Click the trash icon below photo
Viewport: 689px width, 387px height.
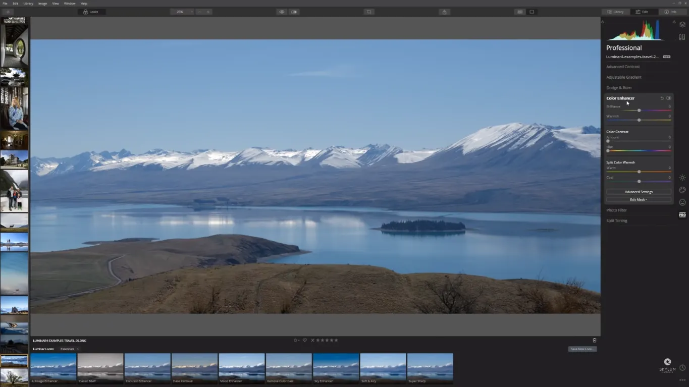(x=594, y=341)
